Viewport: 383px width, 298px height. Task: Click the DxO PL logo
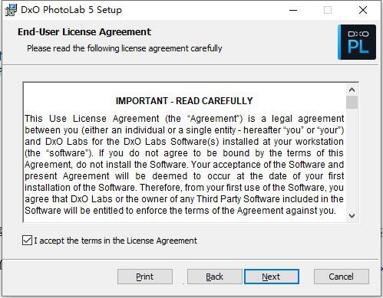click(357, 42)
